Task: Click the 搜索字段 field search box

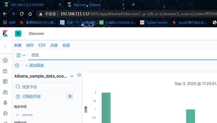Action: tap(44, 87)
